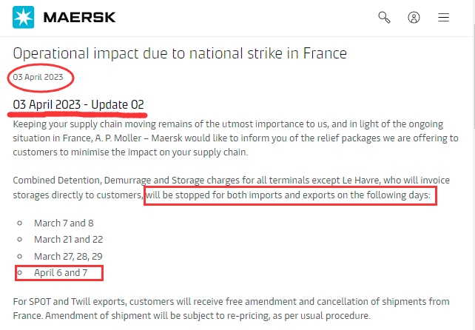Click the Maersk star logo
Viewport: 475px width, 330px height.
[24, 17]
